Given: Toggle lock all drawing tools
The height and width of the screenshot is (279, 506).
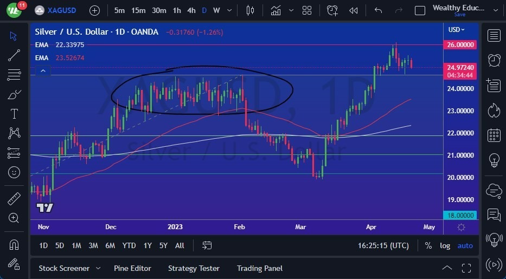Looking at the screenshot, I should [x=14, y=264].
